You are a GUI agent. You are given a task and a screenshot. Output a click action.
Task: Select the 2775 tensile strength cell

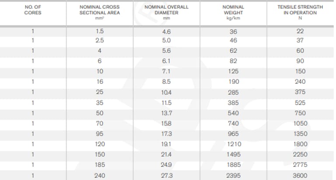tap(300, 165)
